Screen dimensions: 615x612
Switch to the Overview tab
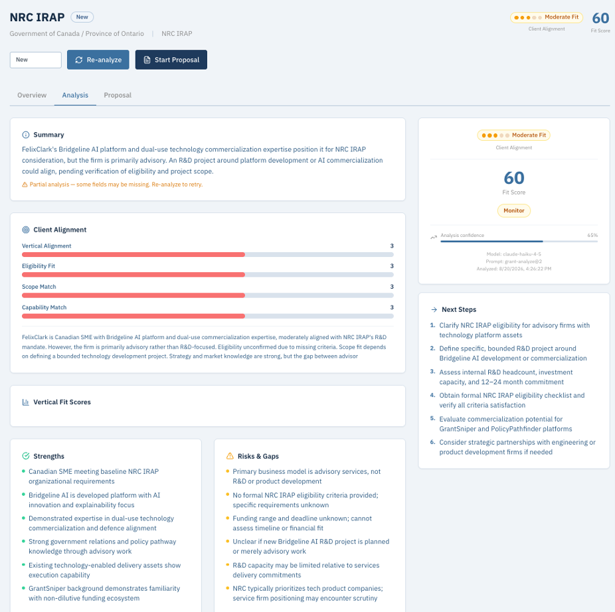tap(32, 96)
